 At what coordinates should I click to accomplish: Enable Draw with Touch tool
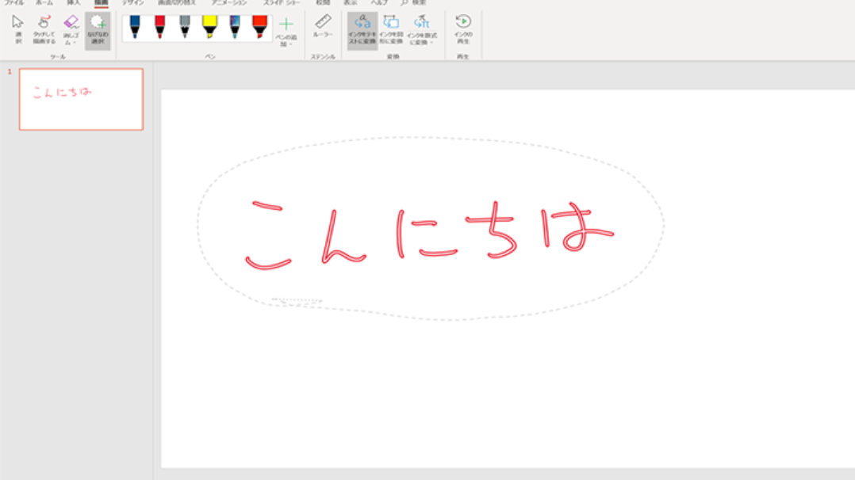(44, 29)
